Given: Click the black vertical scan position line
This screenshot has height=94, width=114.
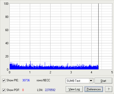Looking at the screenshot, I should [98, 37].
